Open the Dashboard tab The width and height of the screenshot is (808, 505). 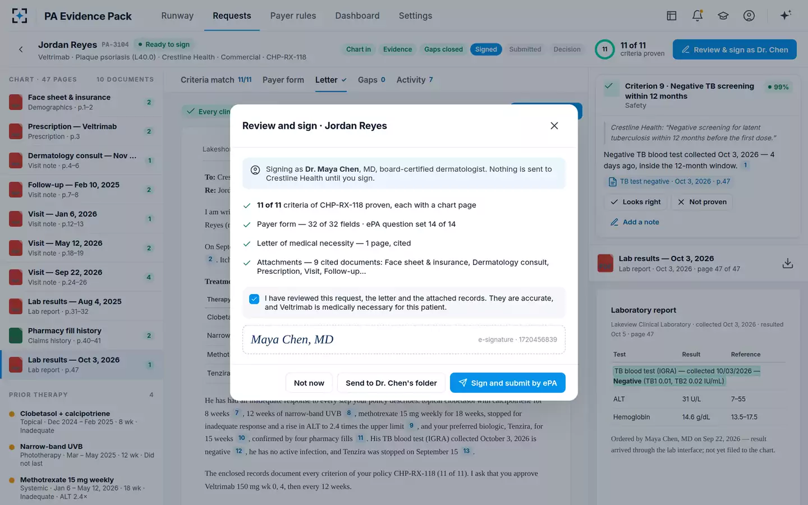[x=357, y=16]
